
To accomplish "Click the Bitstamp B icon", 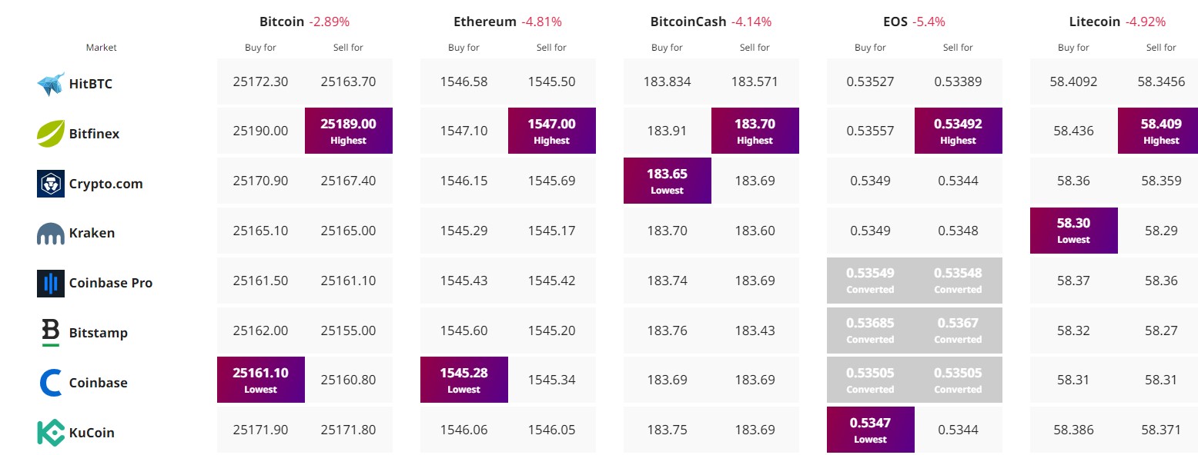I will tap(51, 332).
